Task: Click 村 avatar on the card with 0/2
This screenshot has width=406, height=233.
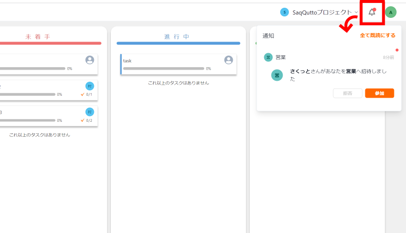Action: click(90, 112)
